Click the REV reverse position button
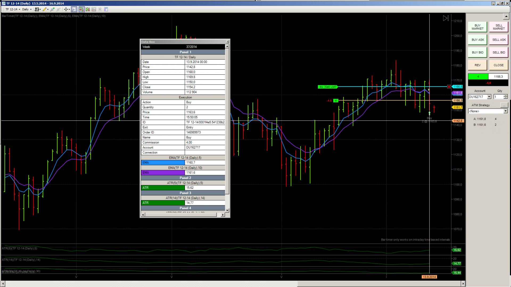 point(477,65)
